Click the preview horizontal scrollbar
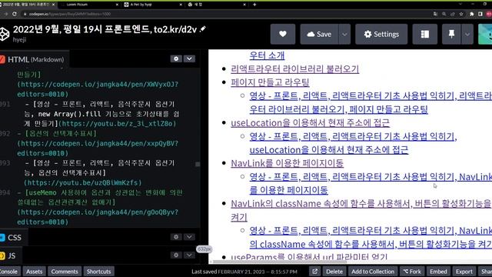492x277 pixels. coord(279,262)
